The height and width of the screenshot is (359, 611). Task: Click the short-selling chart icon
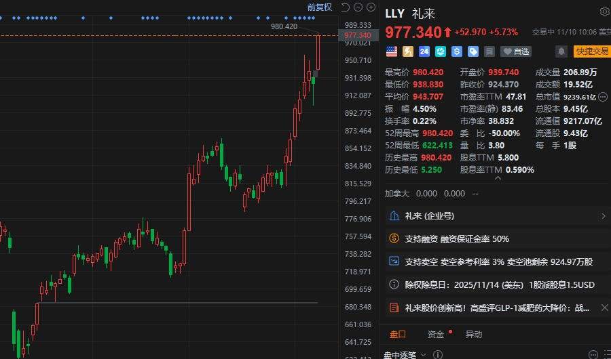coord(394,261)
